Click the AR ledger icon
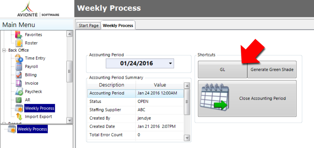 [x=19, y=100]
